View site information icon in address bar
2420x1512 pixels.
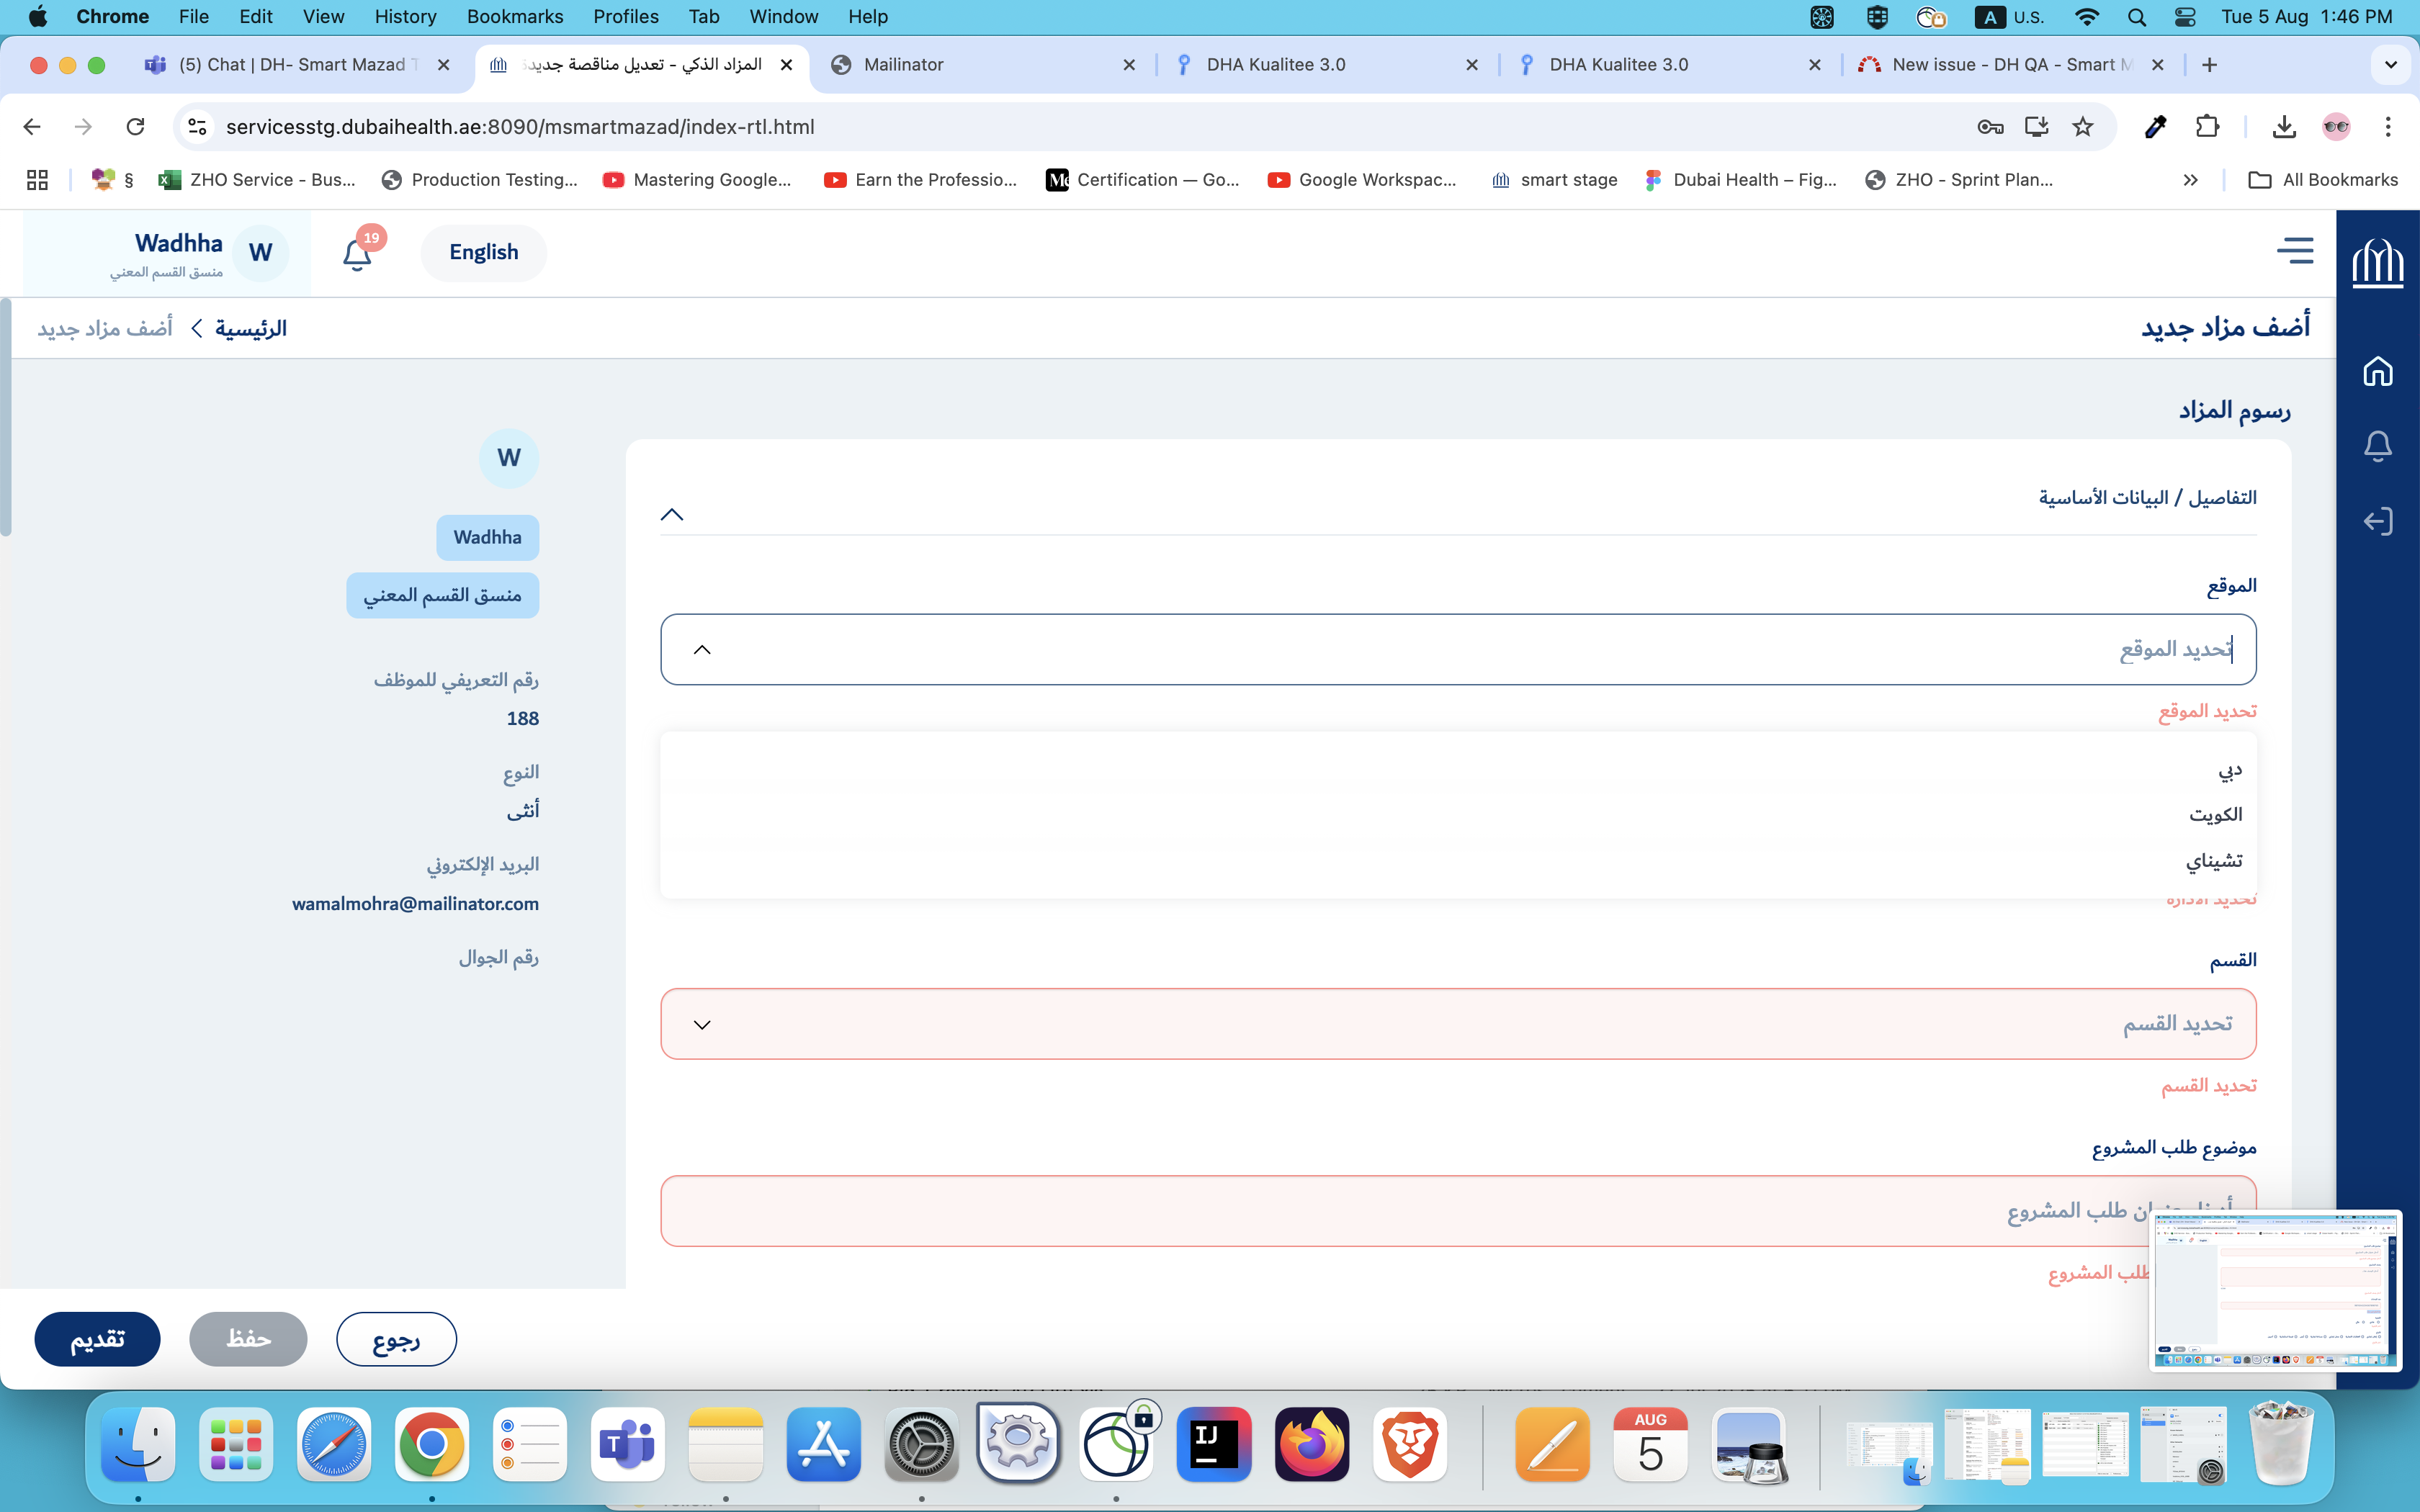(197, 127)
